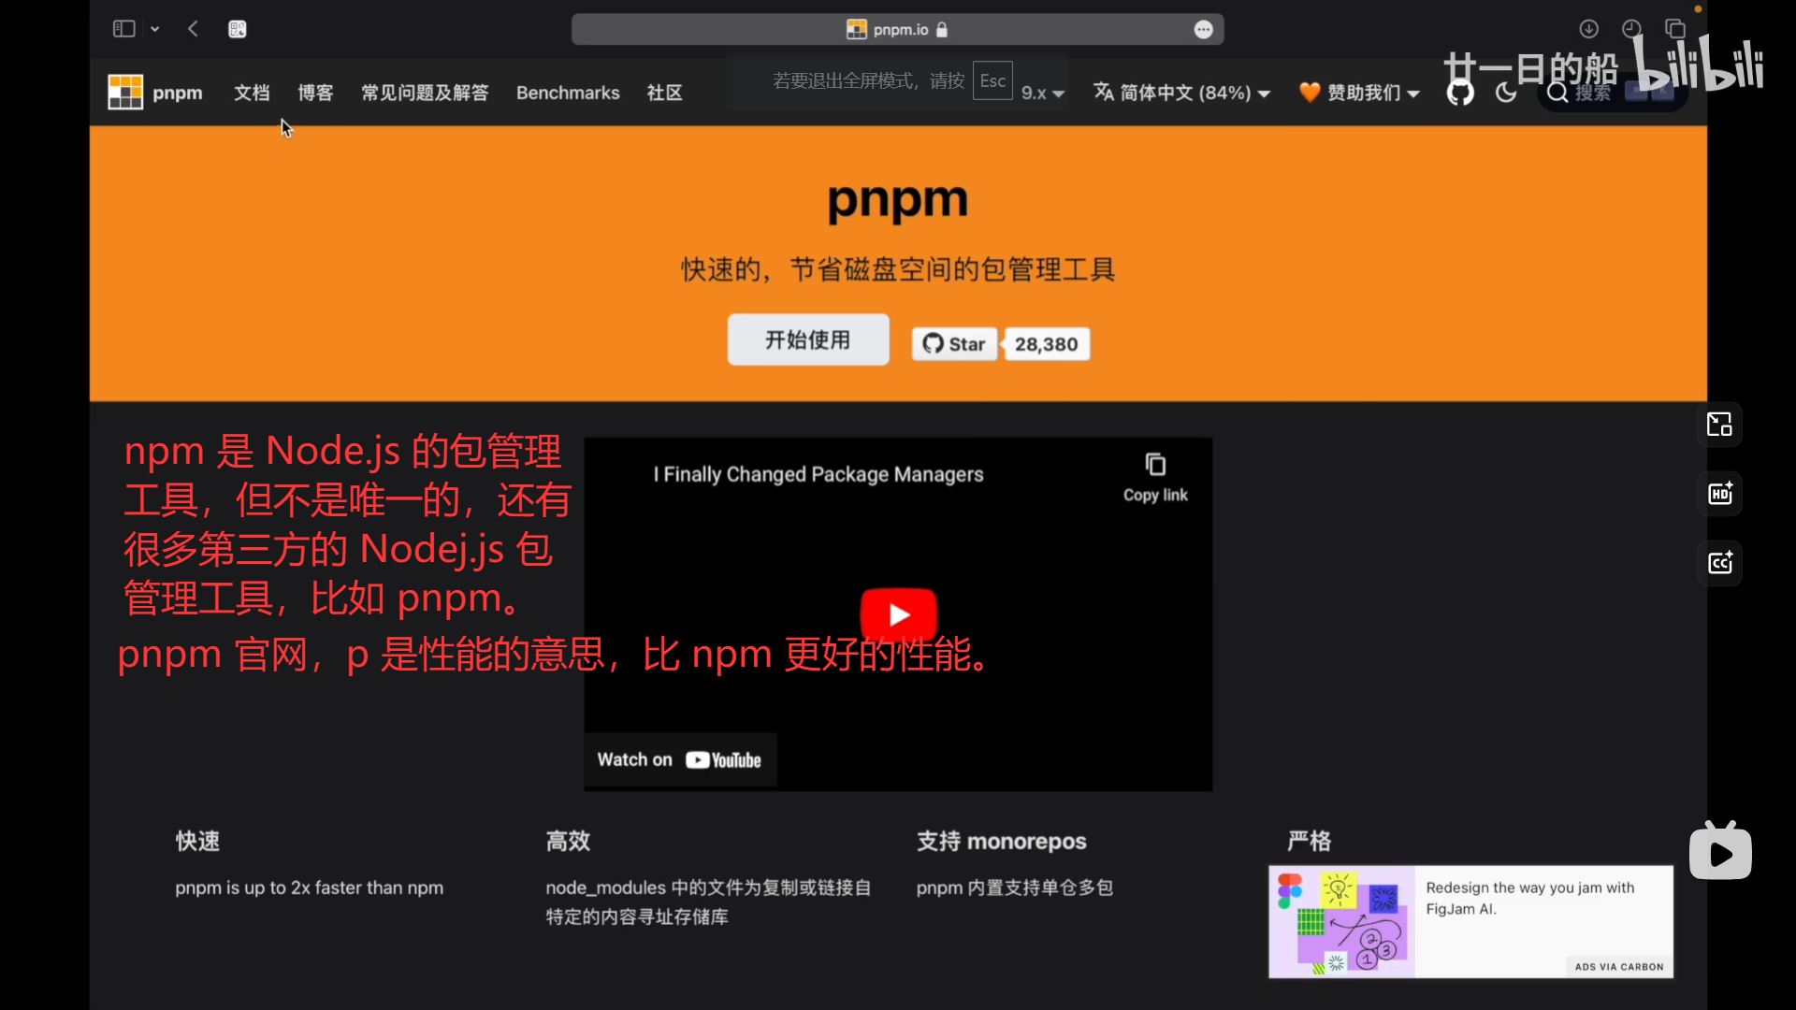Click the Copy link icon on video
The height and width of the screenshot is (1010, 1796).
coord(1155,466)
